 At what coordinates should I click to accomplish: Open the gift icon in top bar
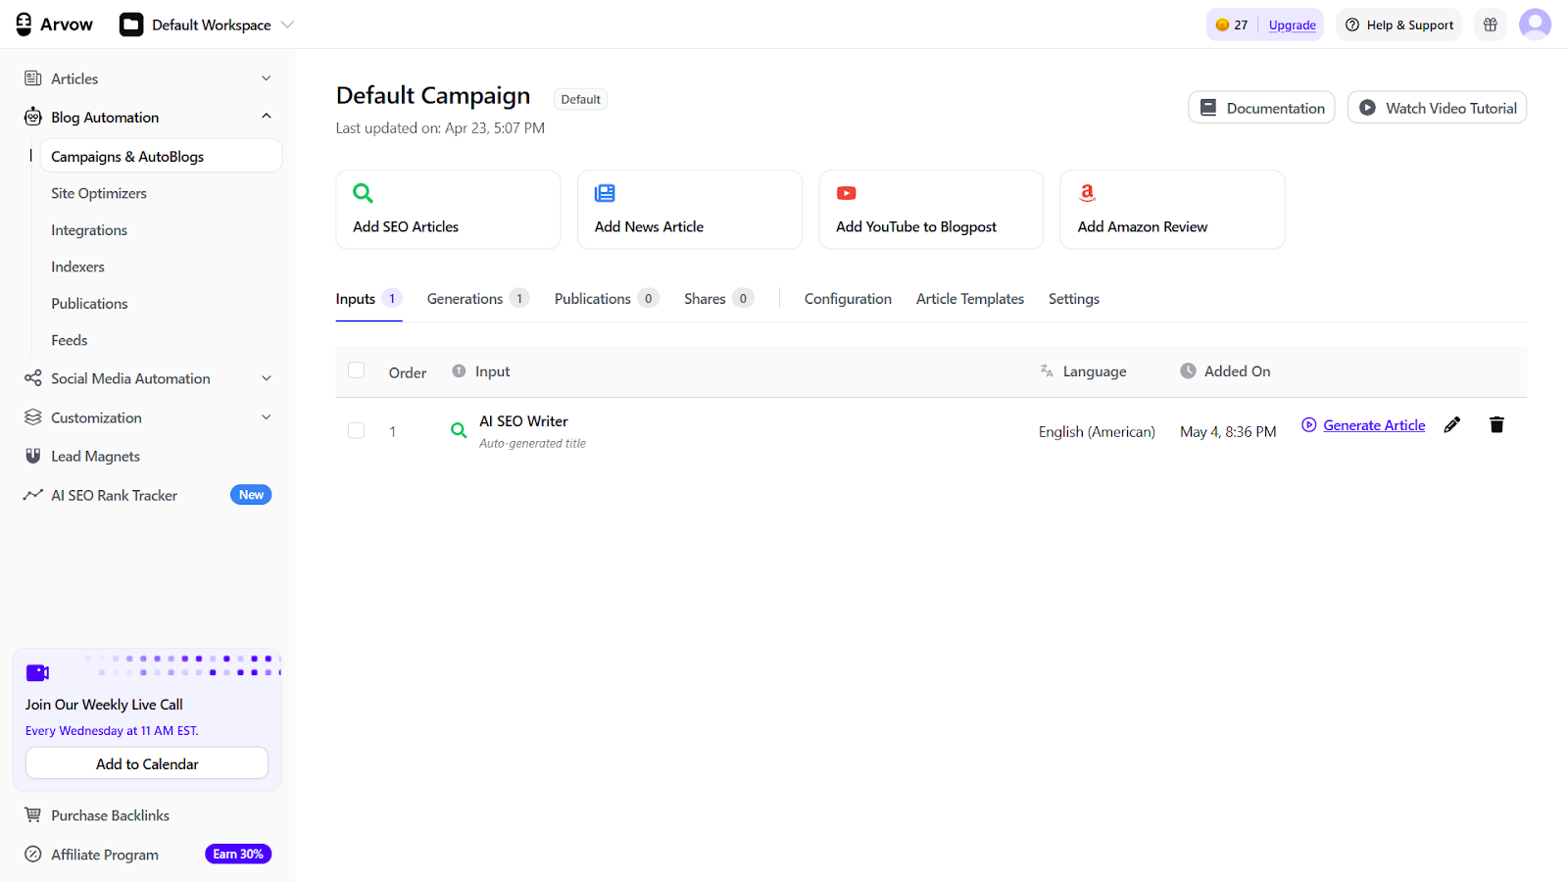(x=1490, y=24)
